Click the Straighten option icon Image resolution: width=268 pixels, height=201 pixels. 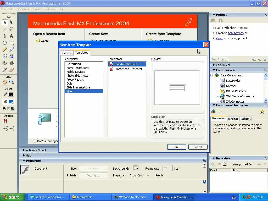[12, 128]
